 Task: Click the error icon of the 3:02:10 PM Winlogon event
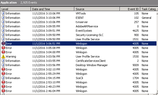click(3, 69)
